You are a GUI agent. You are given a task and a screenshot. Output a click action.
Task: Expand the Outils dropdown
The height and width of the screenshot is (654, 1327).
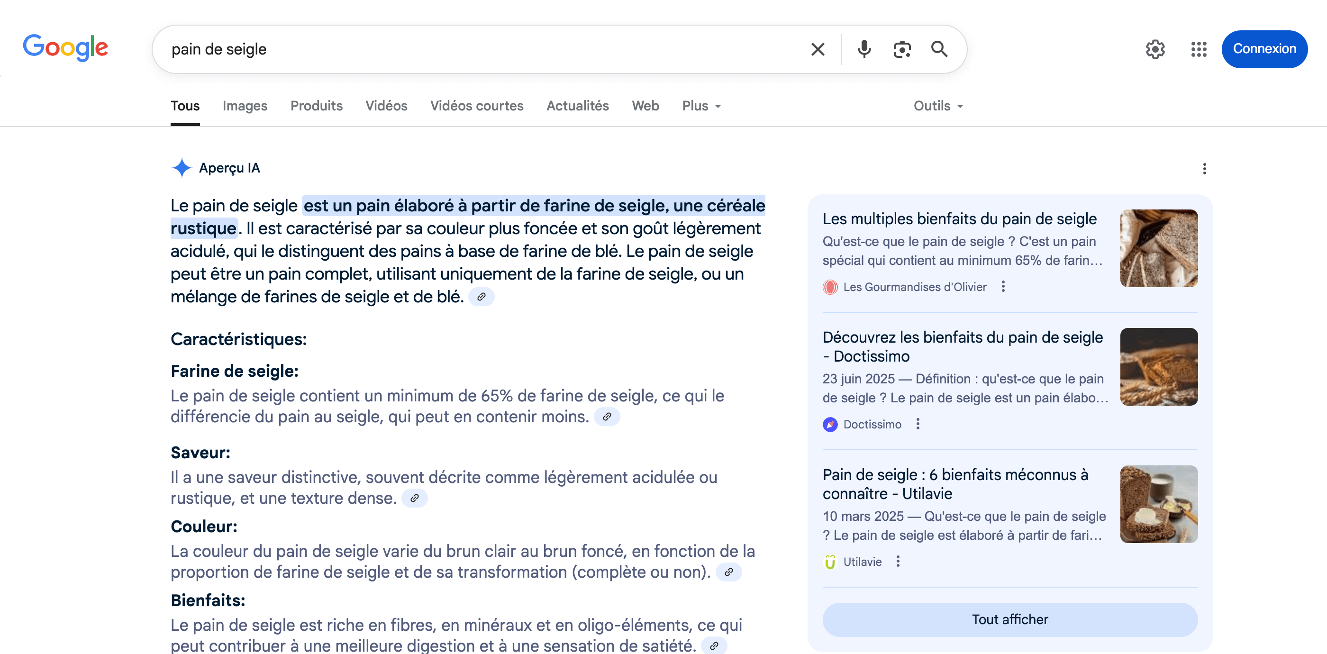pos(938,106)
